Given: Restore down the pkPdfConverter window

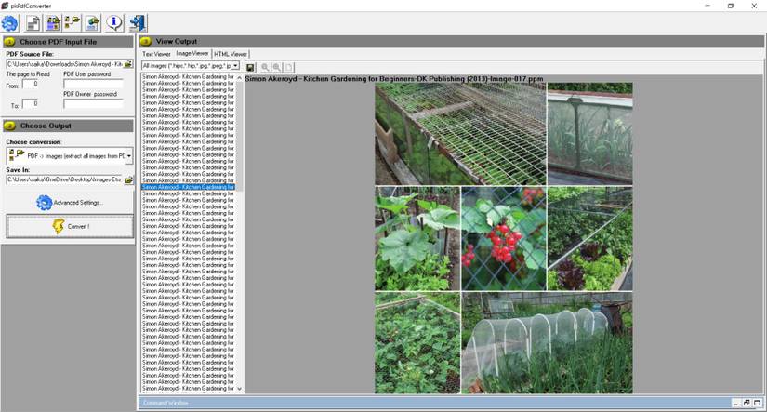Looking at the screenshot, I should coord(731,6).
